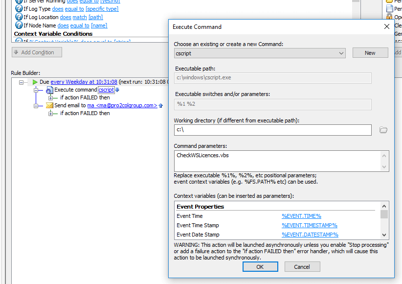Click the help icon beside If Node Name

coord(19,25)
